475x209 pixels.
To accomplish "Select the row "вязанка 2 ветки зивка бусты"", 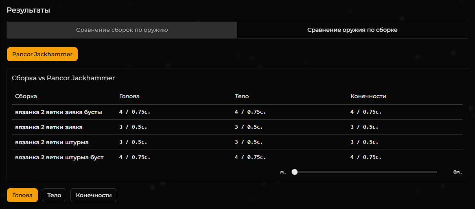I will point(59,112).
